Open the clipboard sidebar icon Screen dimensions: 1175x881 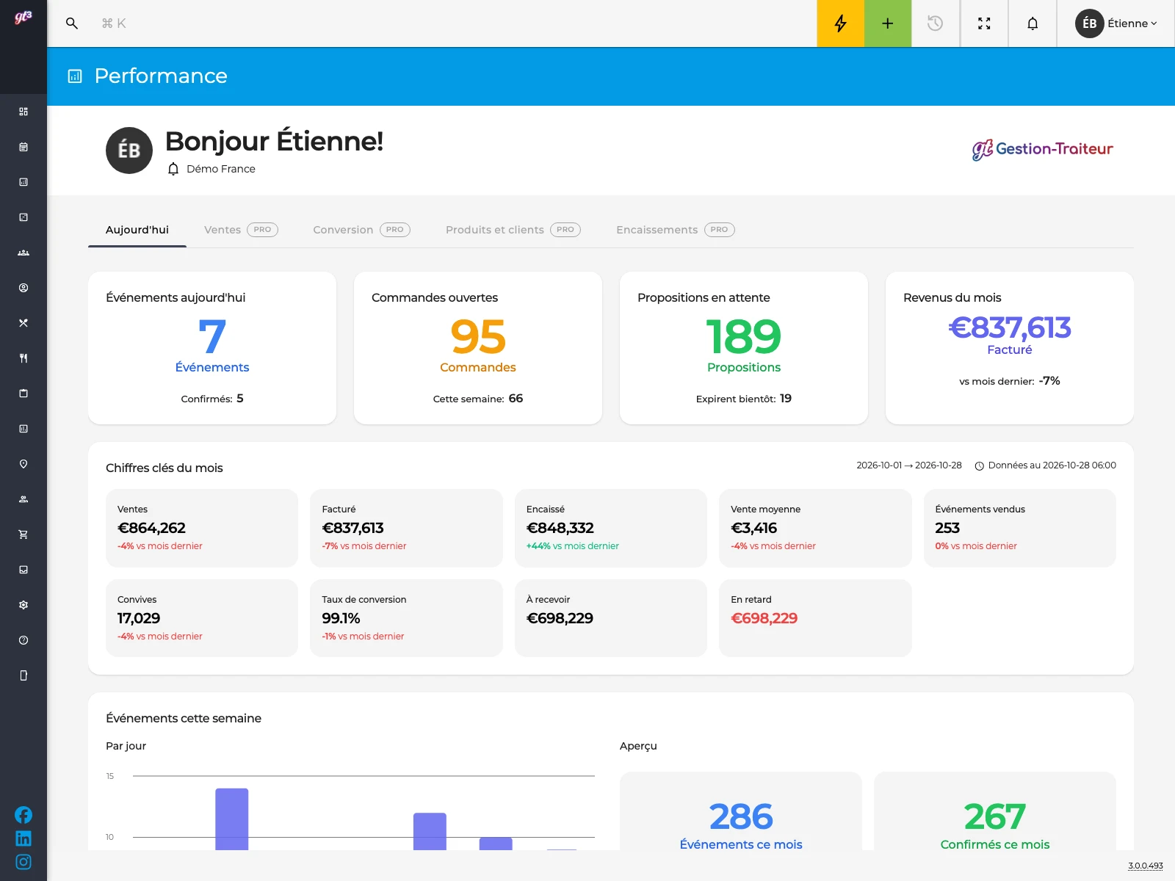point(23,394)
